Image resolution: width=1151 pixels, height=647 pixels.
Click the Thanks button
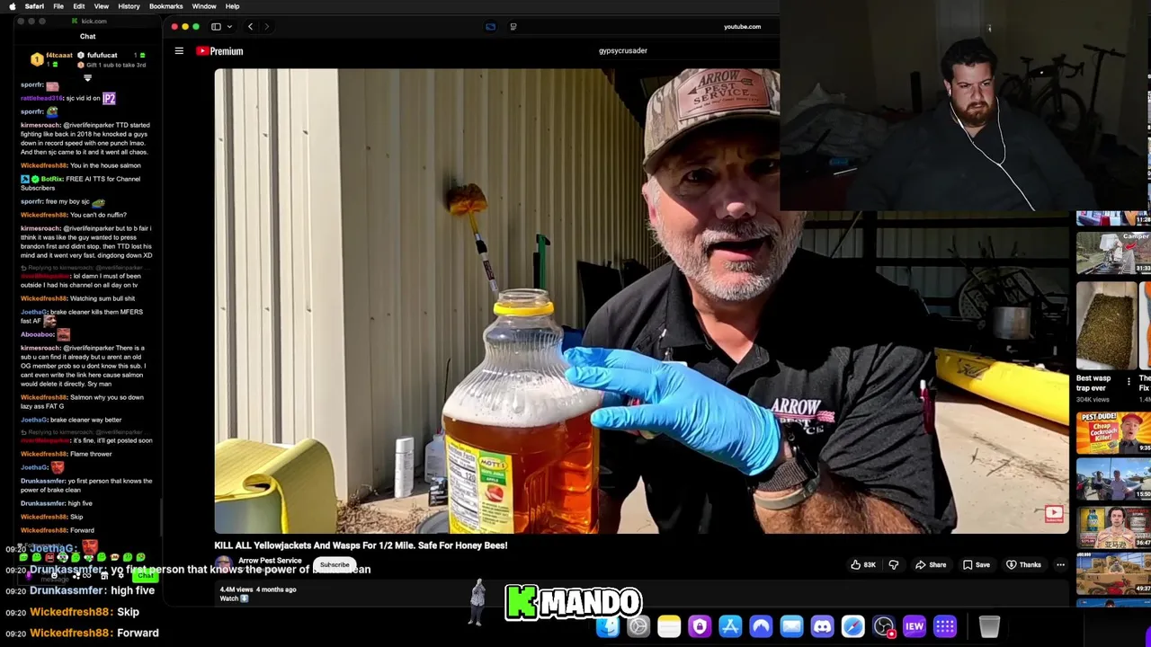point(1023,565)
